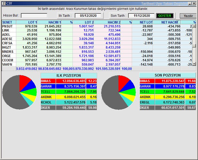Click LOT 2 value 3.929.294
Image resolution: width=198 pixels, height=160 pixels.
[86, 39]
